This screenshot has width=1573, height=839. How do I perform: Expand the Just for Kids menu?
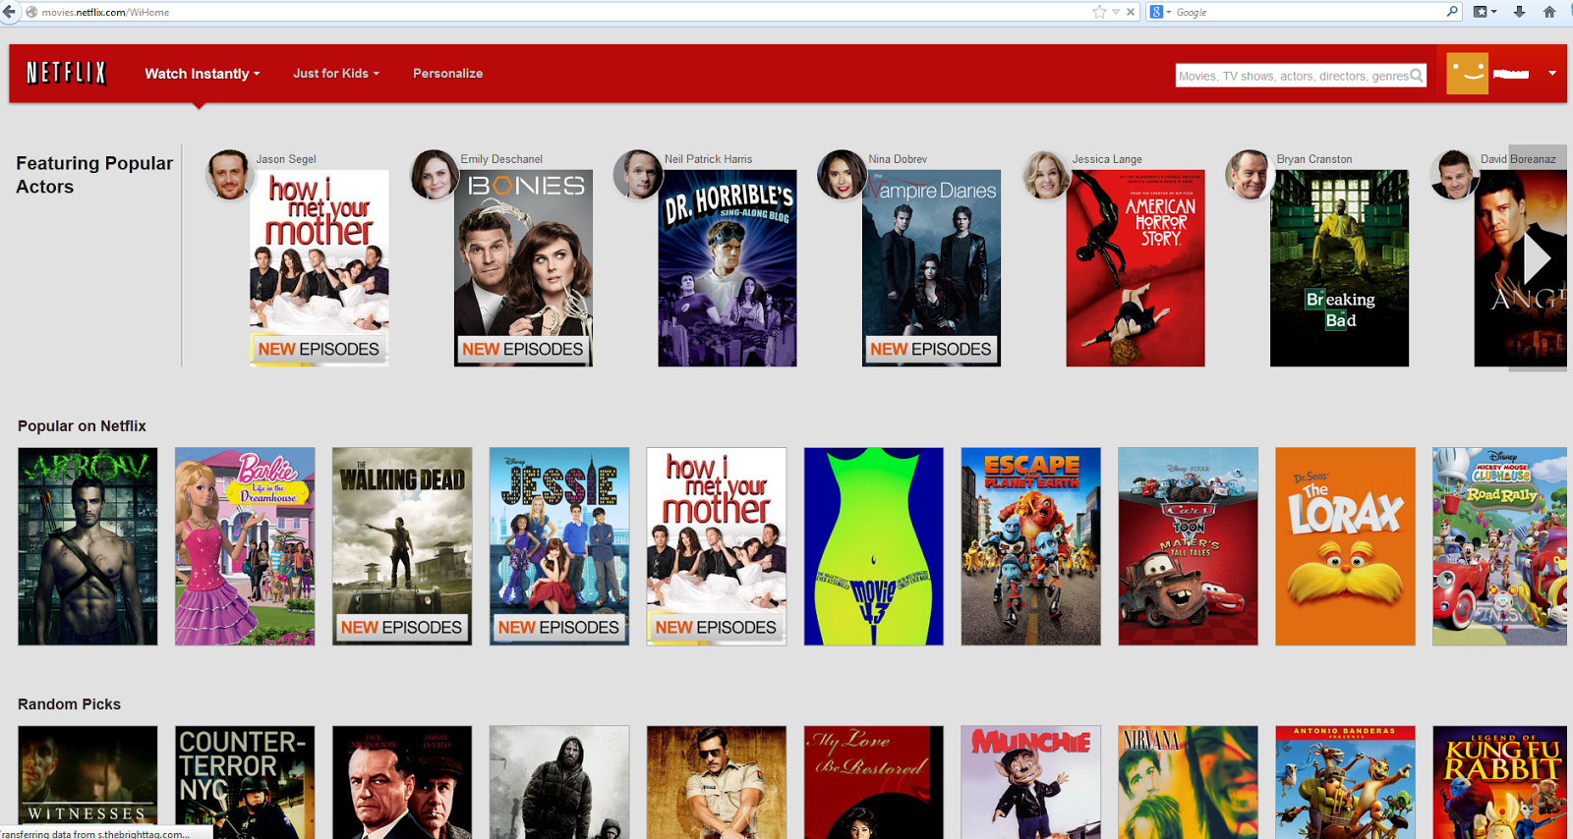click(x=336, y=74)
